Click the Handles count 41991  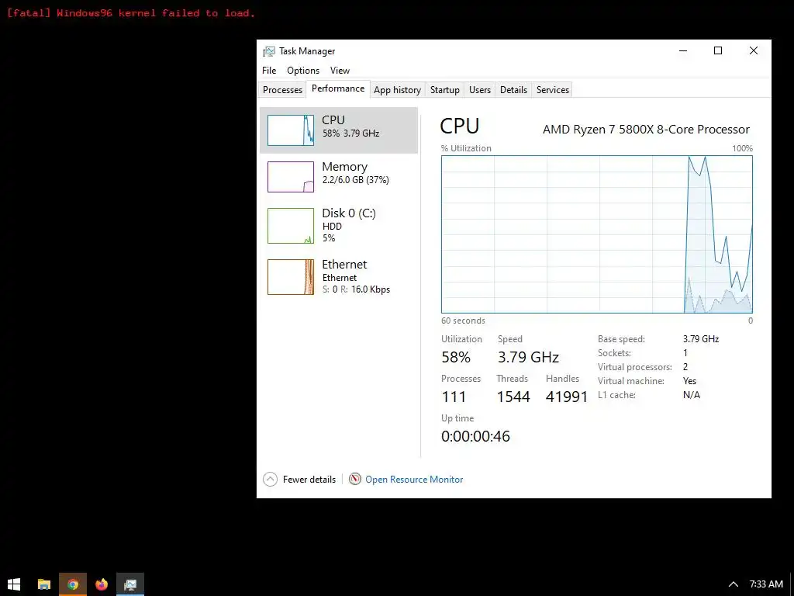[567, 397]
